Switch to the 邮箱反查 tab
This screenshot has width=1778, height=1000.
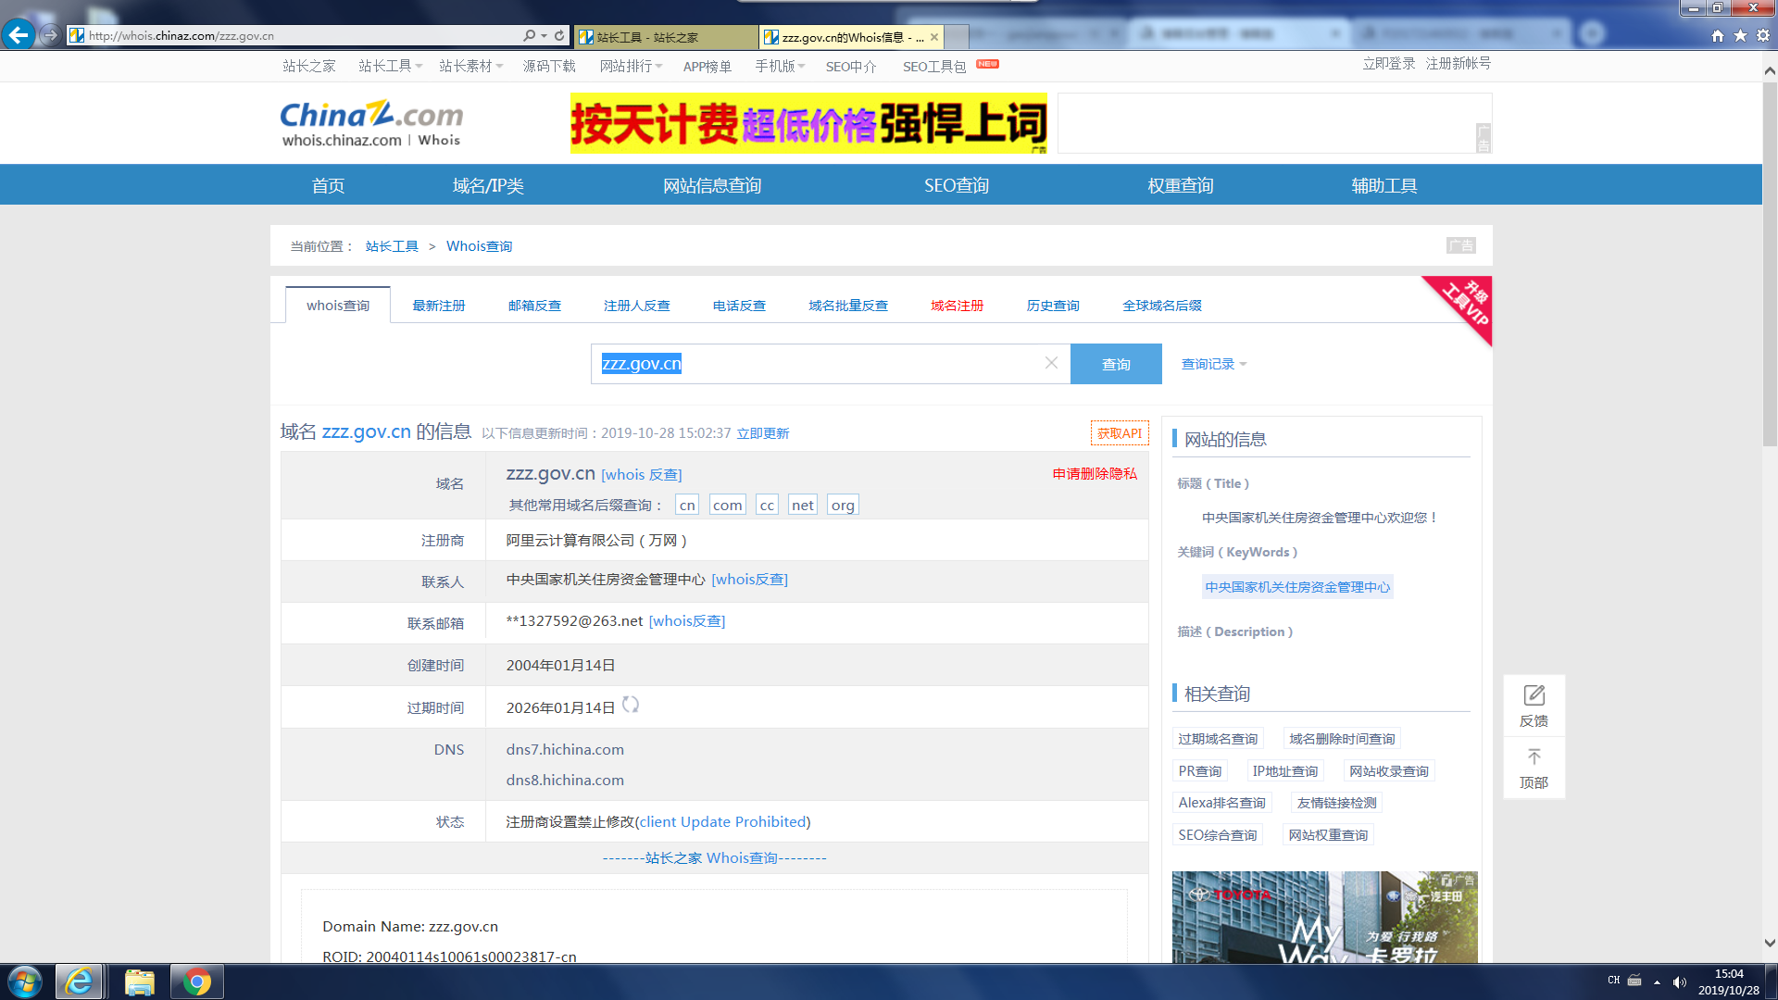coord(534,306)
